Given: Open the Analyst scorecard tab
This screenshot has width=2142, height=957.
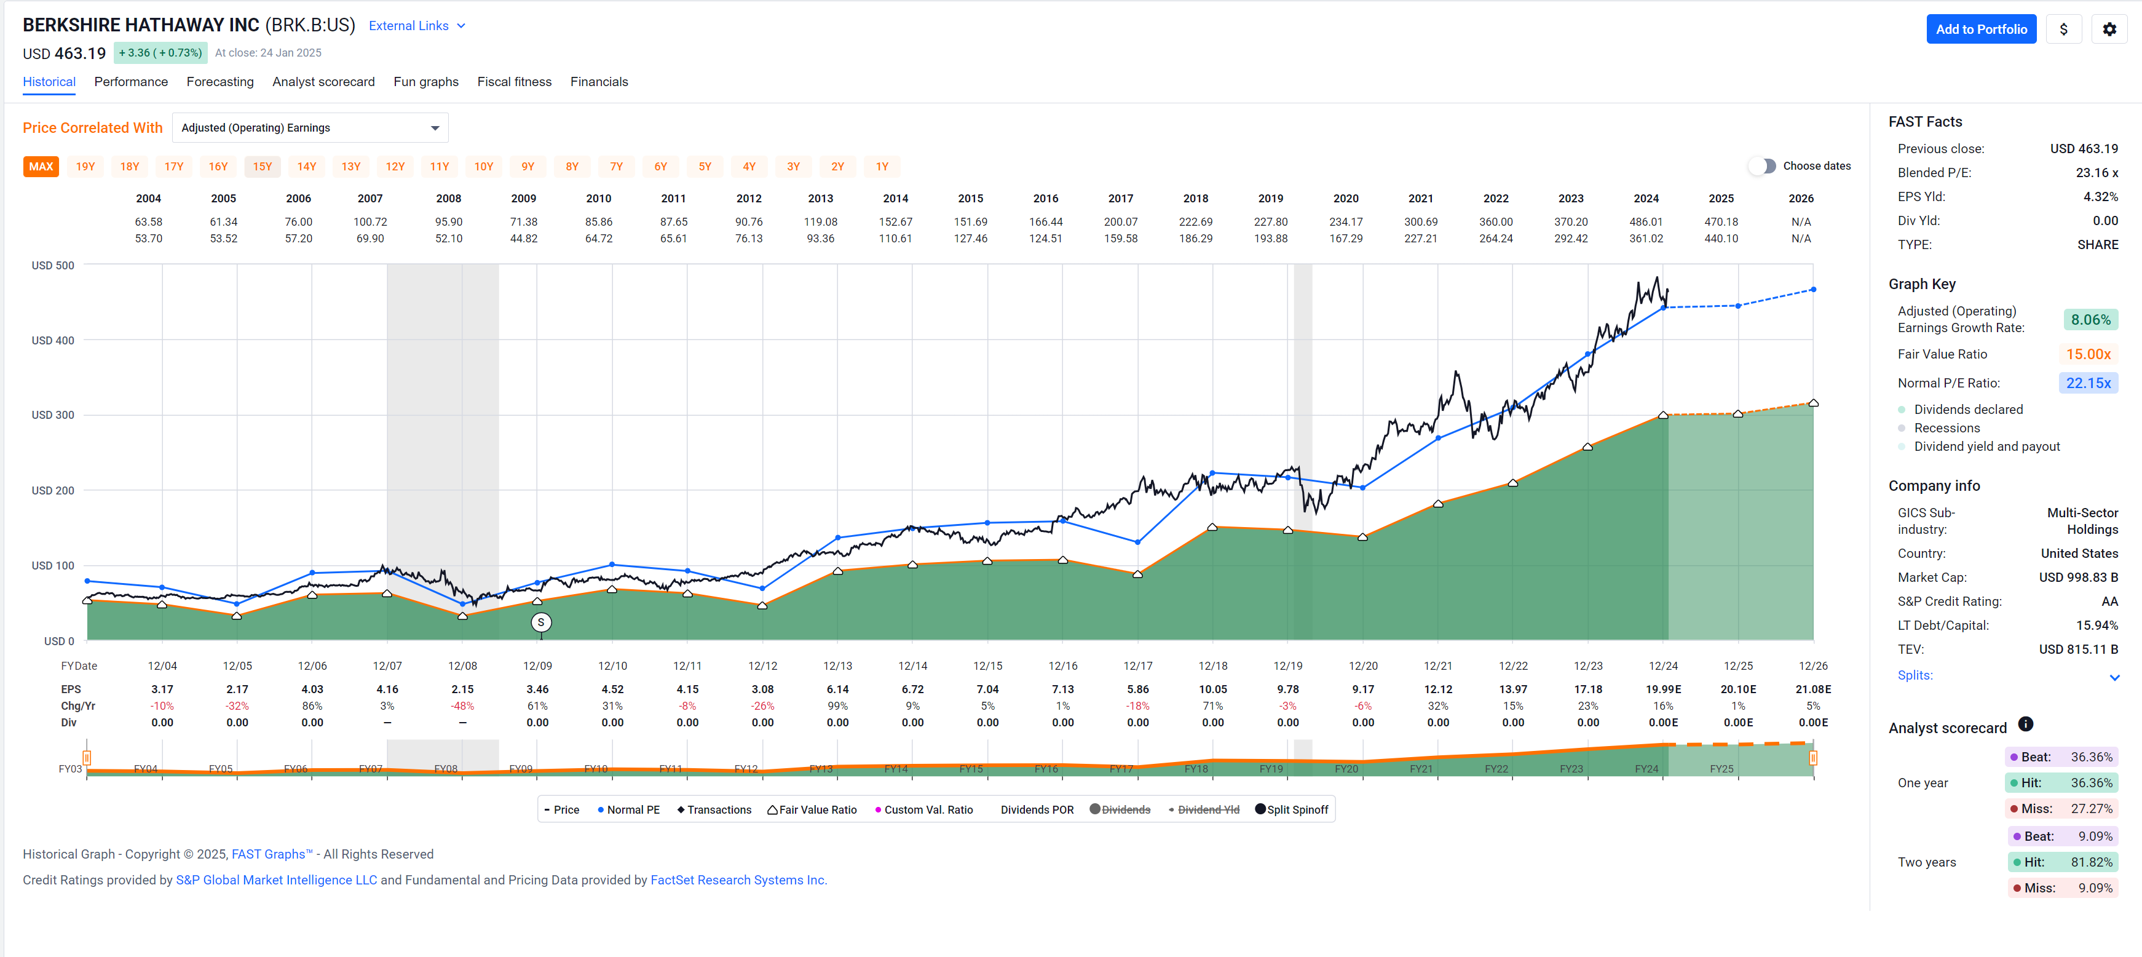Looking at the screenshot, I should coord(323,82).
